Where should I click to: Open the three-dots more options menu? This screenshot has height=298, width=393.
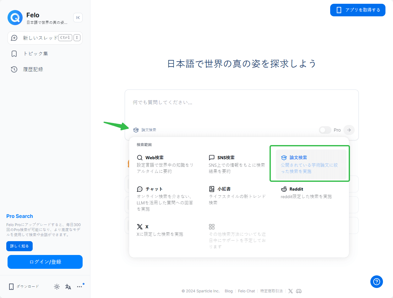click(79, 286)
